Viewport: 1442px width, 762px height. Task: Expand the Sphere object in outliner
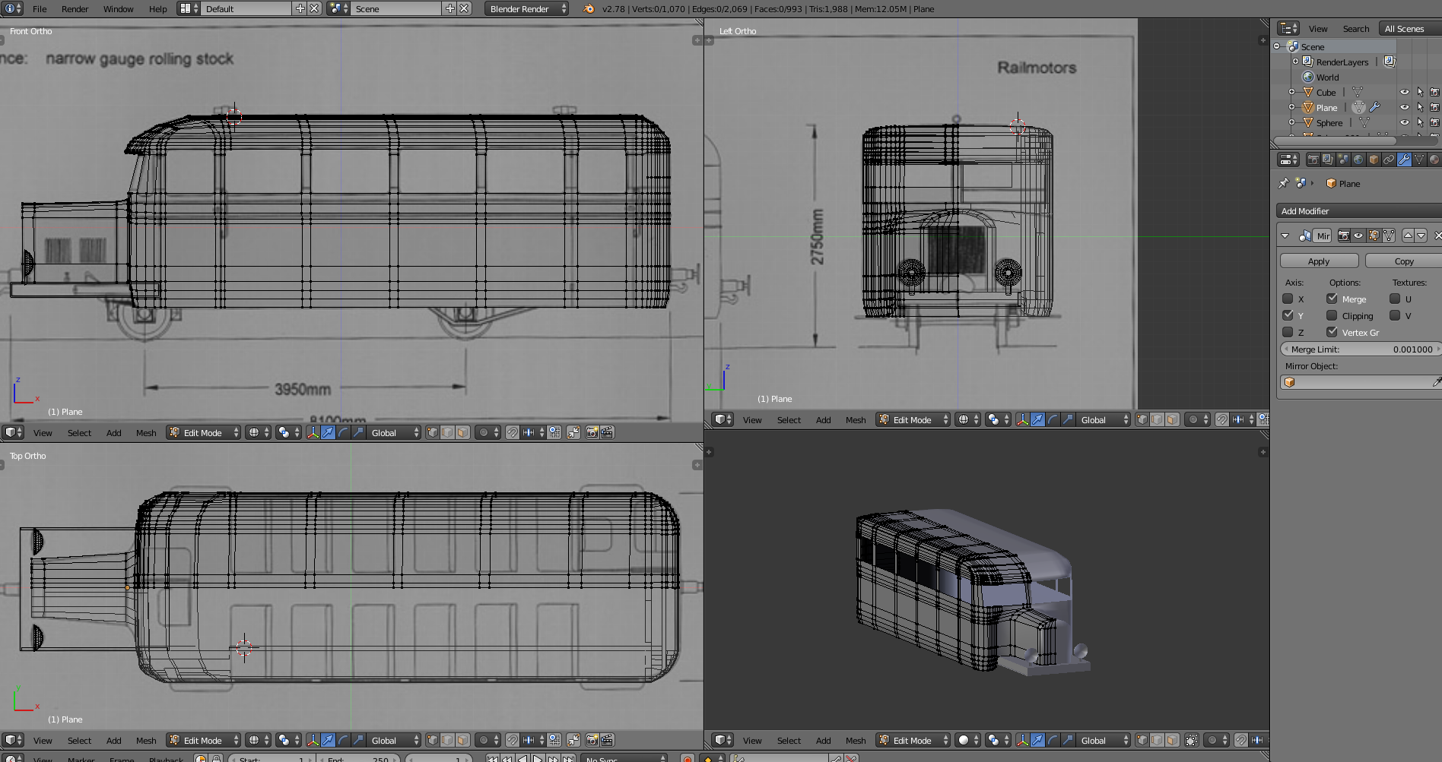pos(1291,122)
